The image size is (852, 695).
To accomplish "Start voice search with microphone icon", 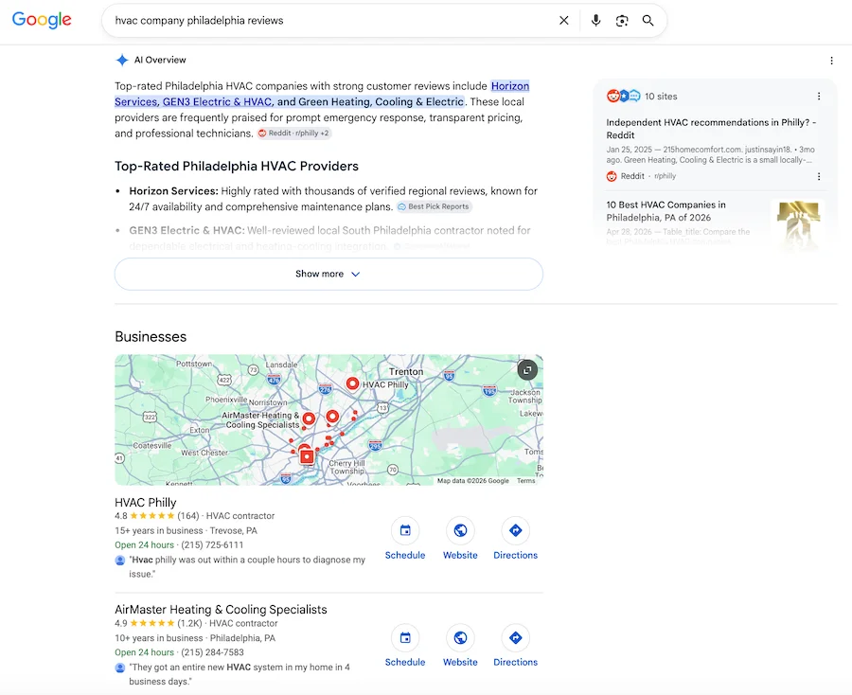I will tap(595, 21).
